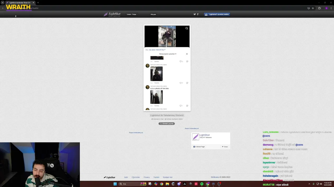Click the magnifier icon on the screenshot image
The height and width of the screenshot is (187, 334).
tap(187, 28)
